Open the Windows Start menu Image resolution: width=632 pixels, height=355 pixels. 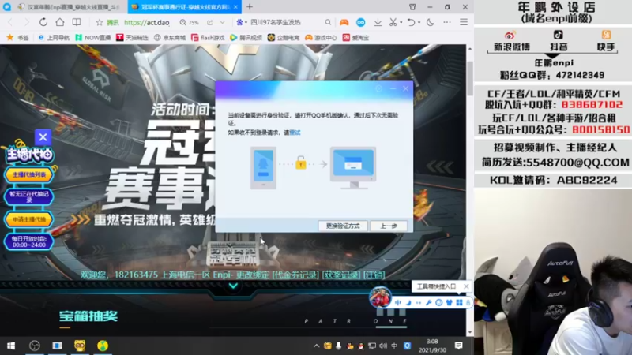[x=11, y=346]
